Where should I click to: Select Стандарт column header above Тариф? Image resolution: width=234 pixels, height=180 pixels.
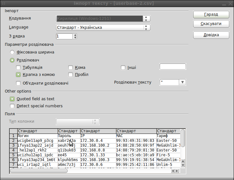[x=168, y=131]
